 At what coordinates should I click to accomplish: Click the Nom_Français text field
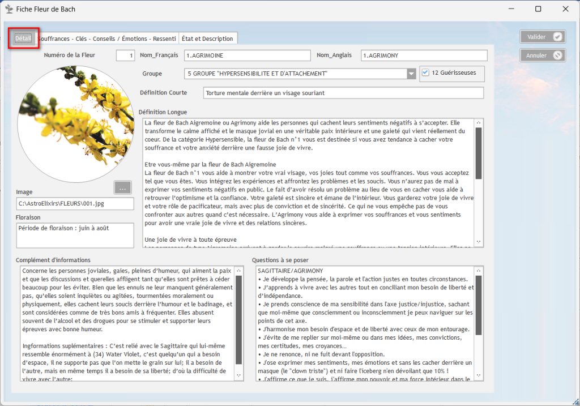pyautogui.click(x=248, y=55)
